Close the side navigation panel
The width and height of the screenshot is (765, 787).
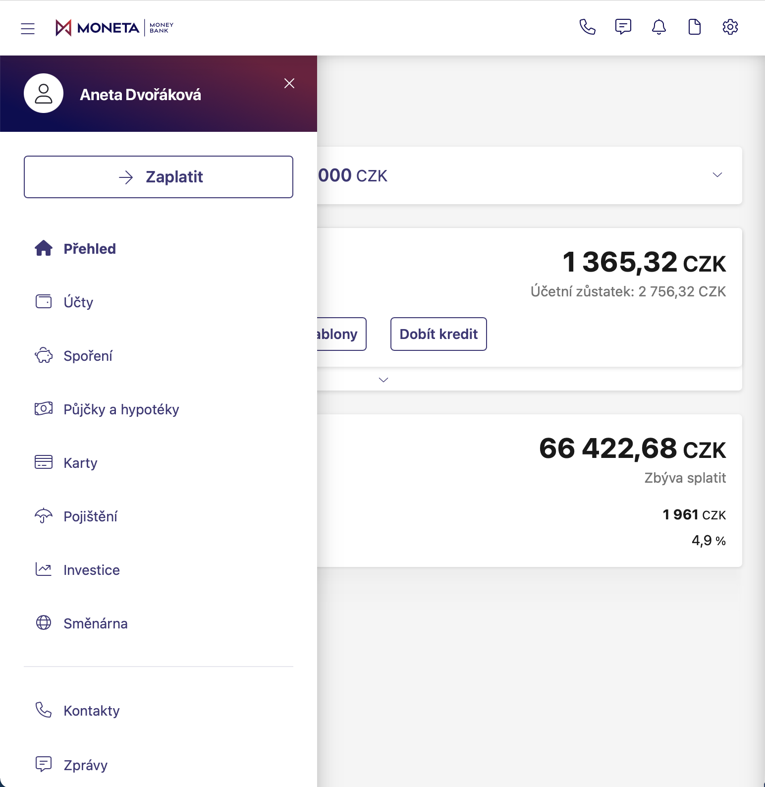(289, 83)
